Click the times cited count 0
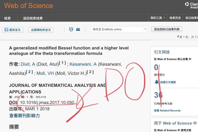This screenshot has height=132, width=198. [156, 67]
